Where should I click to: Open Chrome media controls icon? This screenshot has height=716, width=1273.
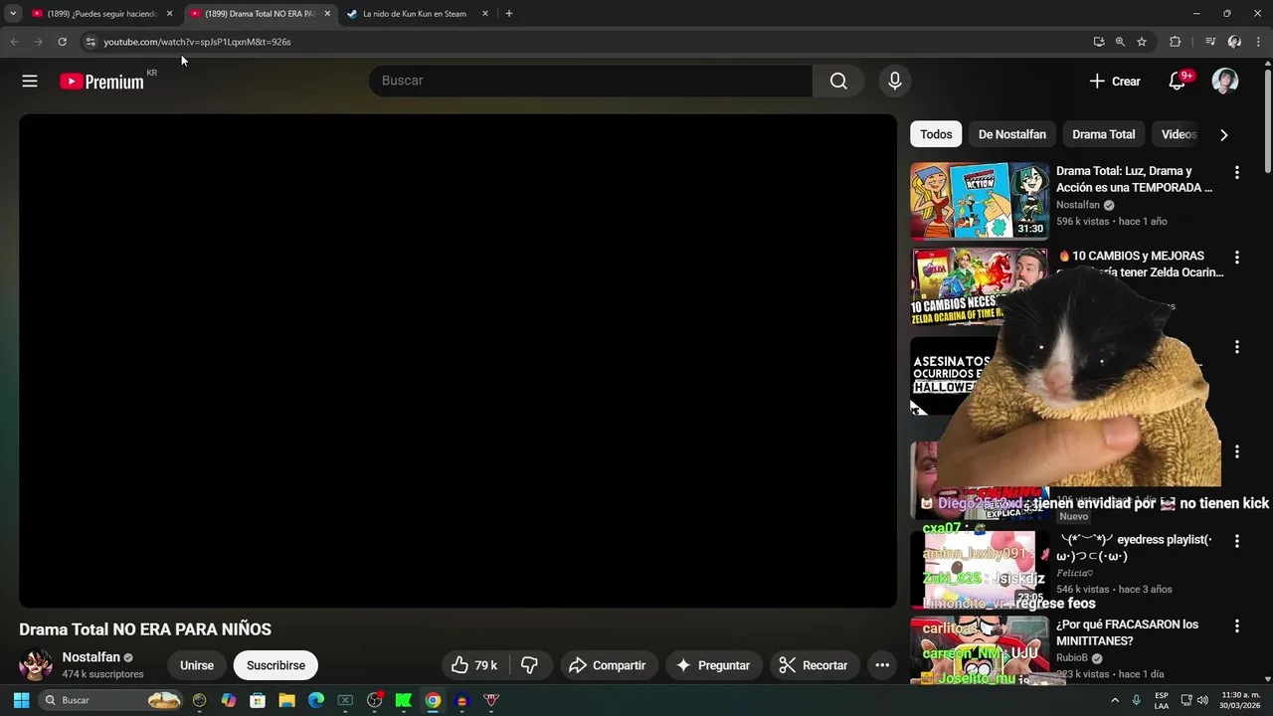1210,42
